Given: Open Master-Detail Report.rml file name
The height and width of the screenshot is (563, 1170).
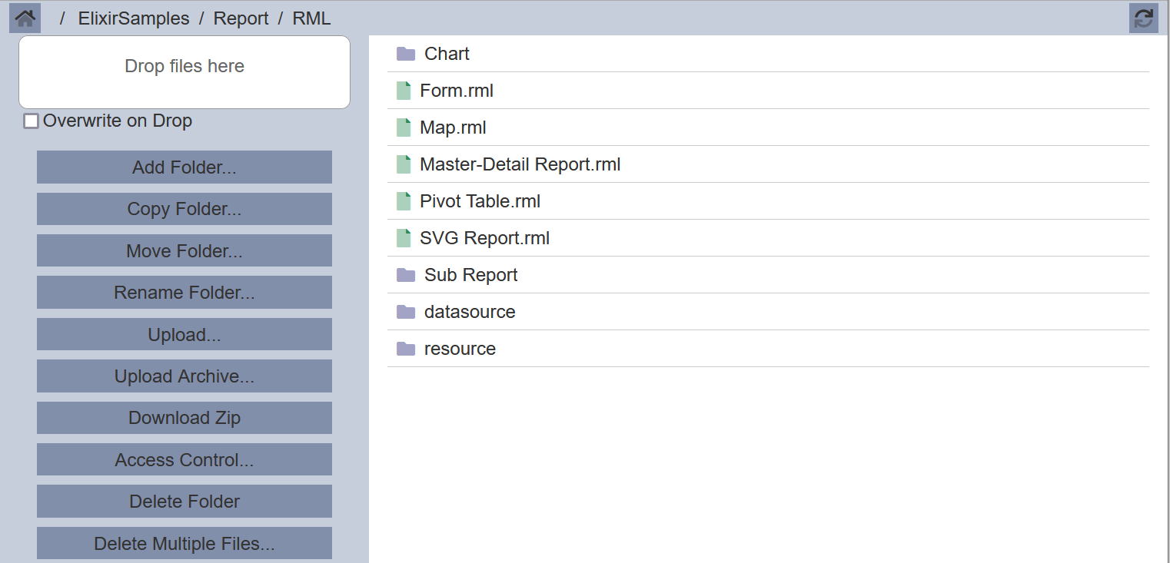Looking at the screenshot, I should click(520, 164).
